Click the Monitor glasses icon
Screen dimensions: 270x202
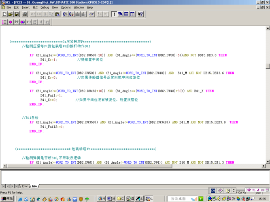pyautogui.click(x=92, y=14)
